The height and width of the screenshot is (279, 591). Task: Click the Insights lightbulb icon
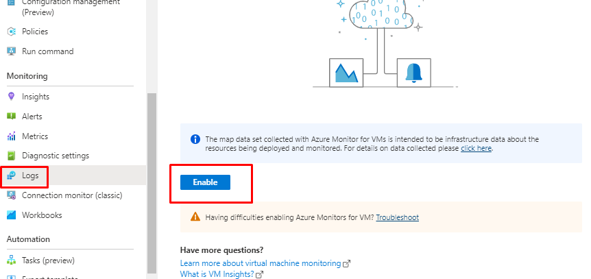pos(11,97)
